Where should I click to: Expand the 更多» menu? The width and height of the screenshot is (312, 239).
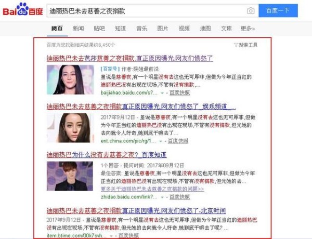[x=248, y=29]
